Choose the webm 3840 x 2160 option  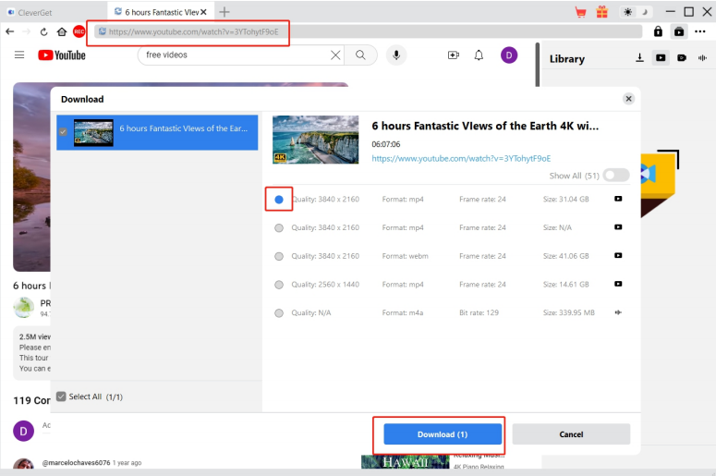pyautogui.click(x=279, y=256)
